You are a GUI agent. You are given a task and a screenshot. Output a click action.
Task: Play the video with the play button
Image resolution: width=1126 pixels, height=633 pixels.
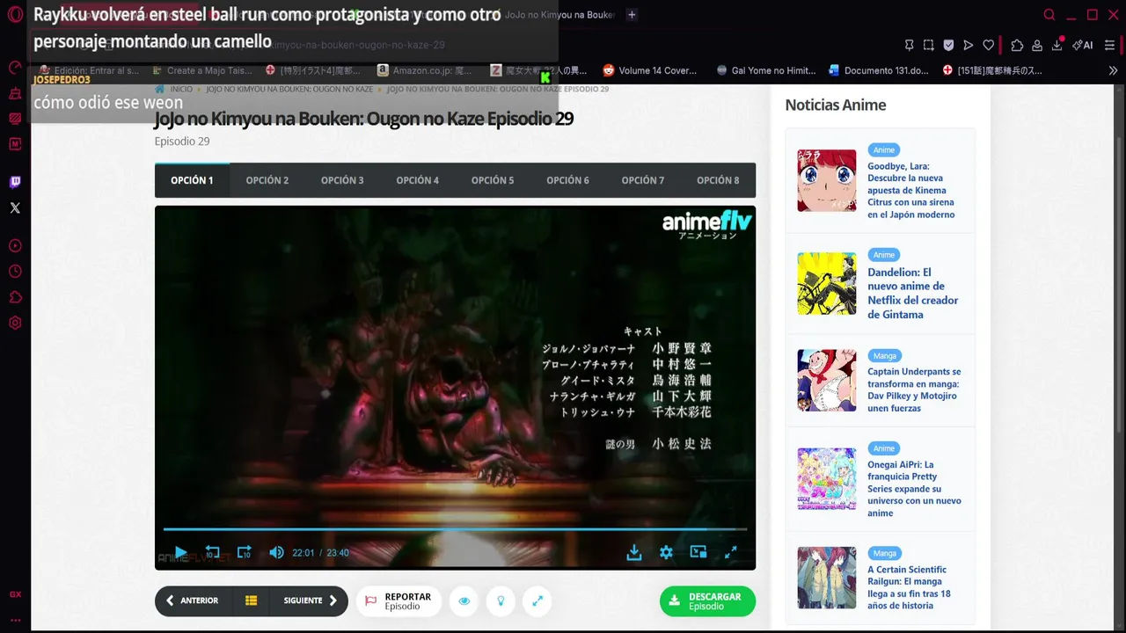point(180,552)
